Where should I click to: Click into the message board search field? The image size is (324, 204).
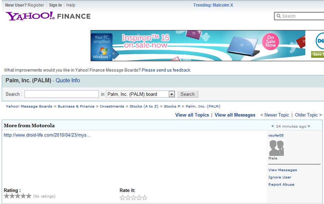click(62, 94)
